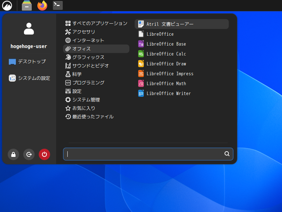Select the インターネット category
282x212 pixels.
(x=96, y=40)
